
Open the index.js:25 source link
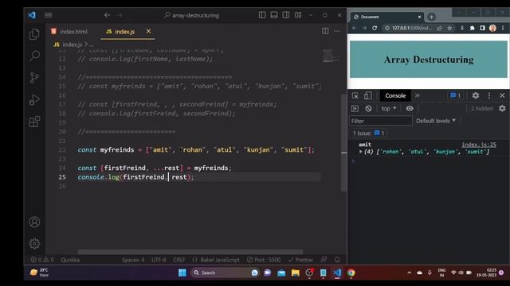tap(479, 145)
